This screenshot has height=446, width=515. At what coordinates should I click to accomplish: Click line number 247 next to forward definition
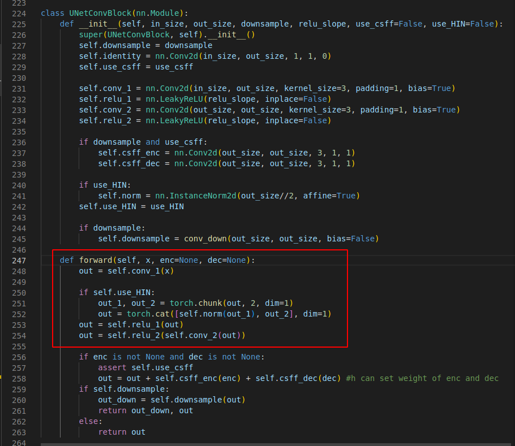19,260
